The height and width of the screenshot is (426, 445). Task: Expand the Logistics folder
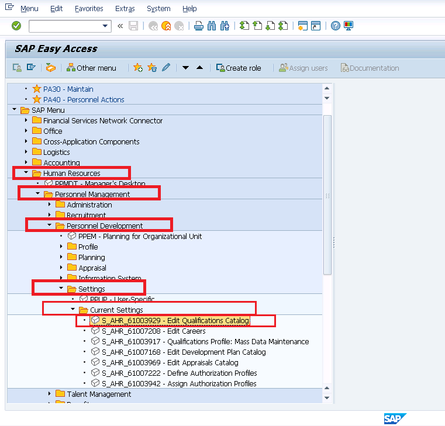[x=26, y=152]
